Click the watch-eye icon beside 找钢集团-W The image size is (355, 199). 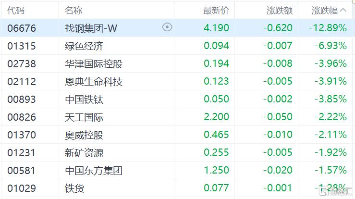(167, 27)
